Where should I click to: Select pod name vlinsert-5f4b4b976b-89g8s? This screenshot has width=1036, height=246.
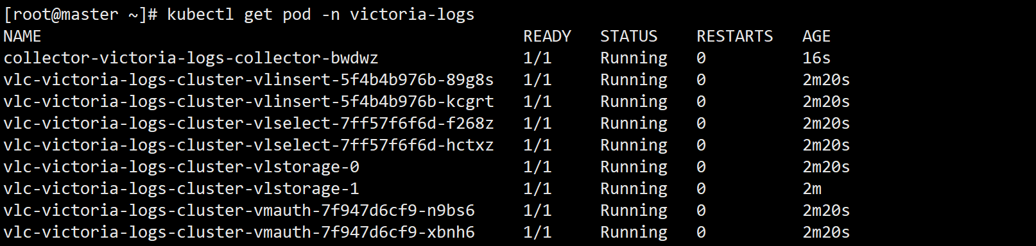(249, 80)
